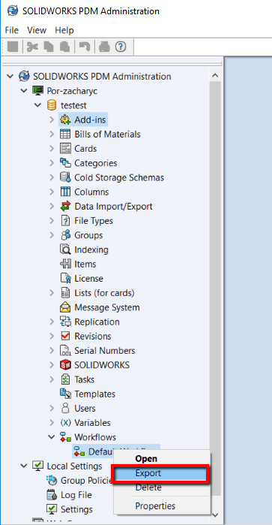Viewport: 272px width, 525px height.
Task: Collapse the testest vault node
Action: [37, 105]
